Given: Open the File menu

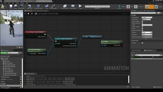Looking at the screenshot, I should (x=2, y=3).
